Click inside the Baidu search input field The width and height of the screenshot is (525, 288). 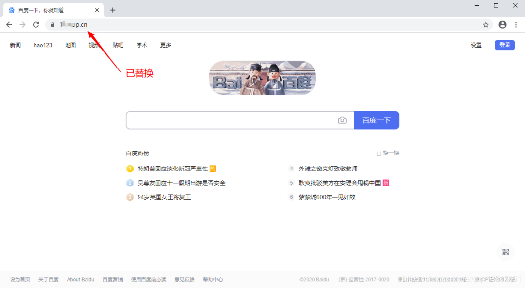click(228, 119)
